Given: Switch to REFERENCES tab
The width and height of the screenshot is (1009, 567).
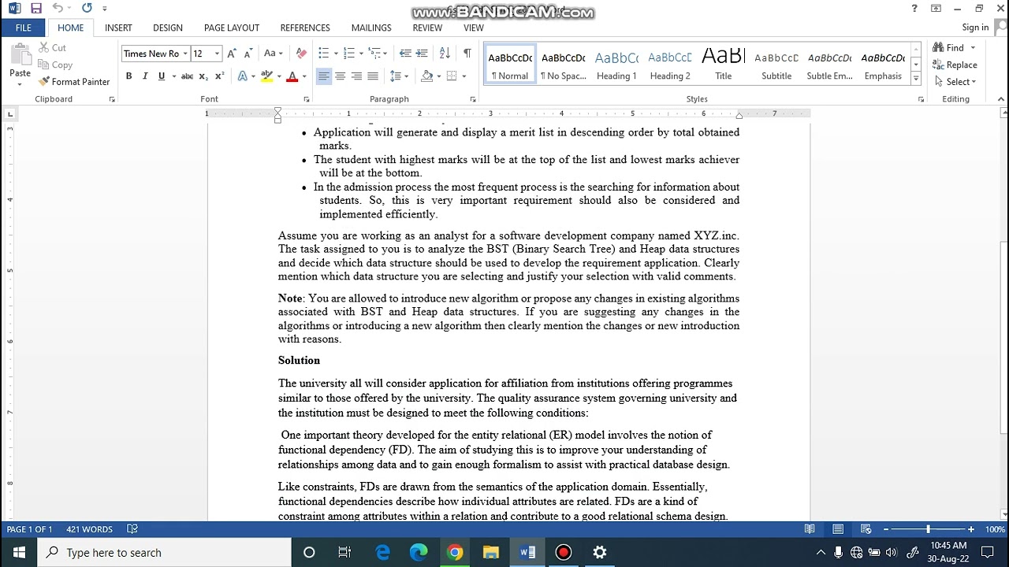Looking at the screenshot, I should (305, 28).
